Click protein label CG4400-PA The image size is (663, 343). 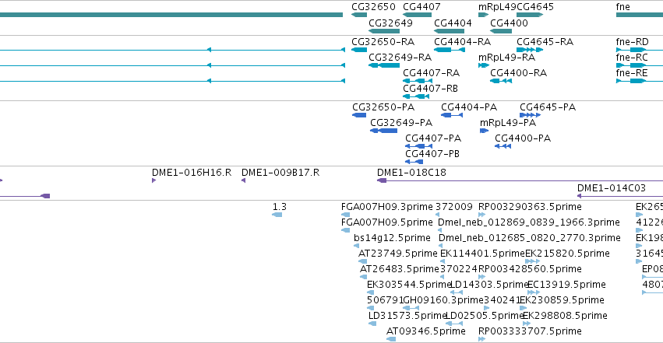(x=523, y=138)
